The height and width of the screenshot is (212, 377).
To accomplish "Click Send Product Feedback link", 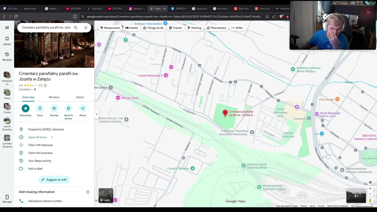I will point(338,206).
